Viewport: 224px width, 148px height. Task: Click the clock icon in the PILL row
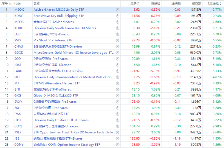click(x=118, y=77)
